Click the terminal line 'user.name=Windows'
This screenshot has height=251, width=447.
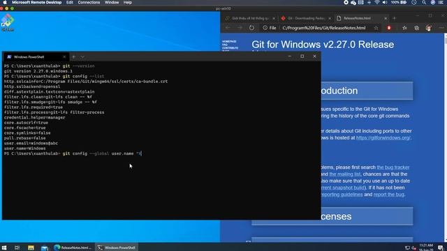point(25,149)
